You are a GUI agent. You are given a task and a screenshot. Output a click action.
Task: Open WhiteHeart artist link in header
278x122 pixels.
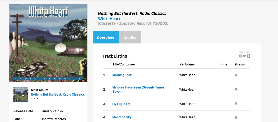click(x=109, y=19)
